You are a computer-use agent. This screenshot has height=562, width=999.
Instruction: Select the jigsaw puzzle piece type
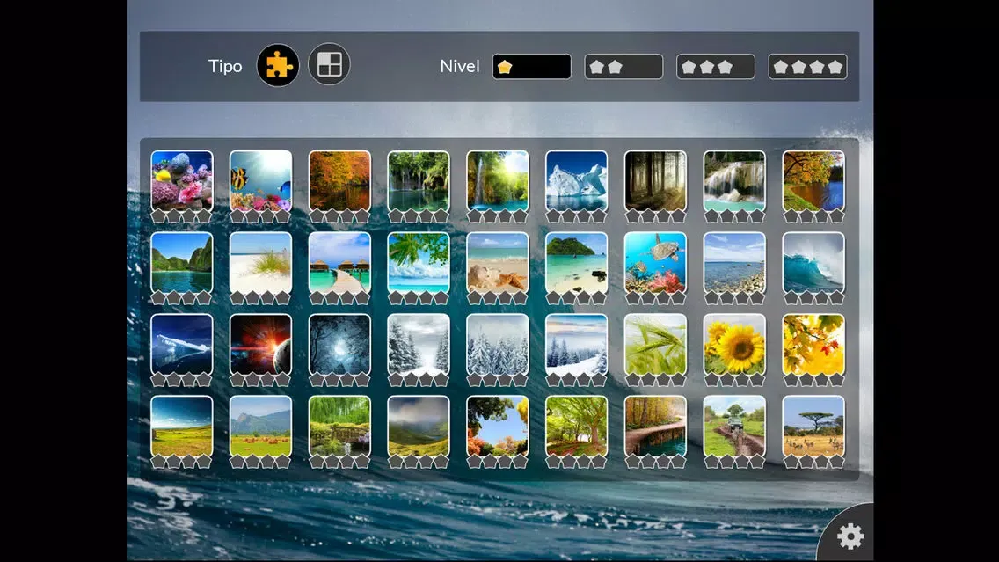(x=278, y=65)
